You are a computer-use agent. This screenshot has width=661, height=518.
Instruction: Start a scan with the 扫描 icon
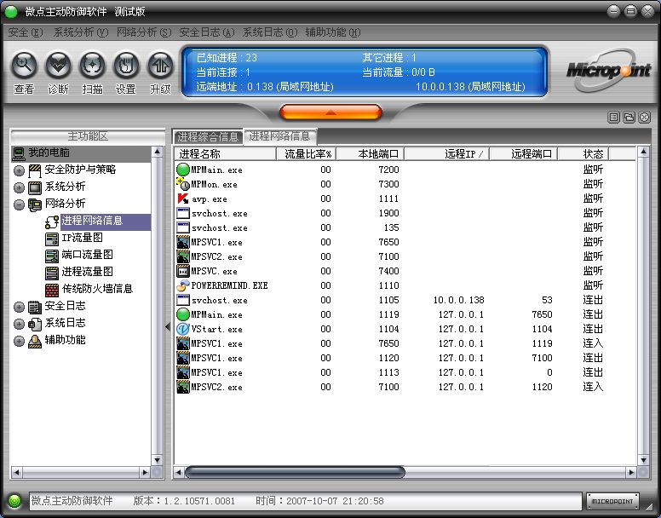92,66
